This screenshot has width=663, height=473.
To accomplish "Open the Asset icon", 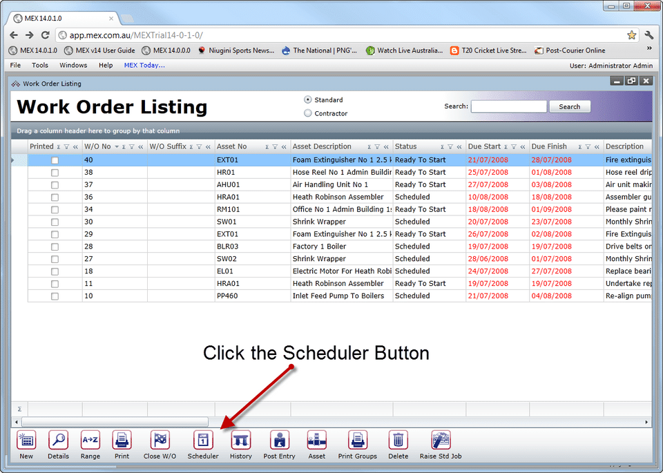I will [317, 441].
